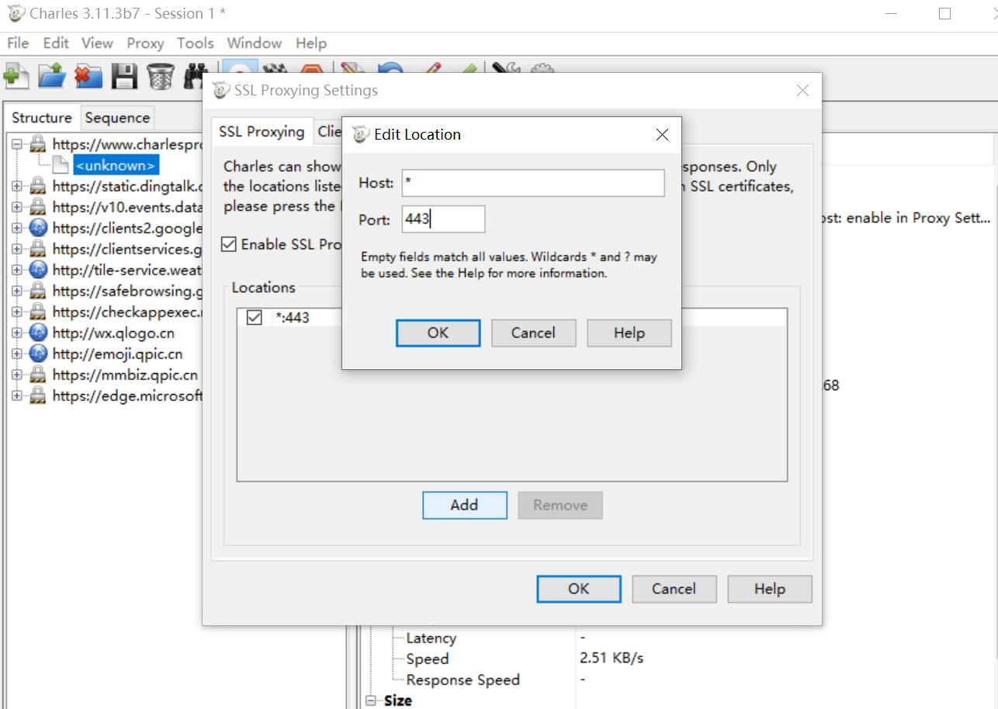
Task: Open the View menu
Action: point(97,43)
